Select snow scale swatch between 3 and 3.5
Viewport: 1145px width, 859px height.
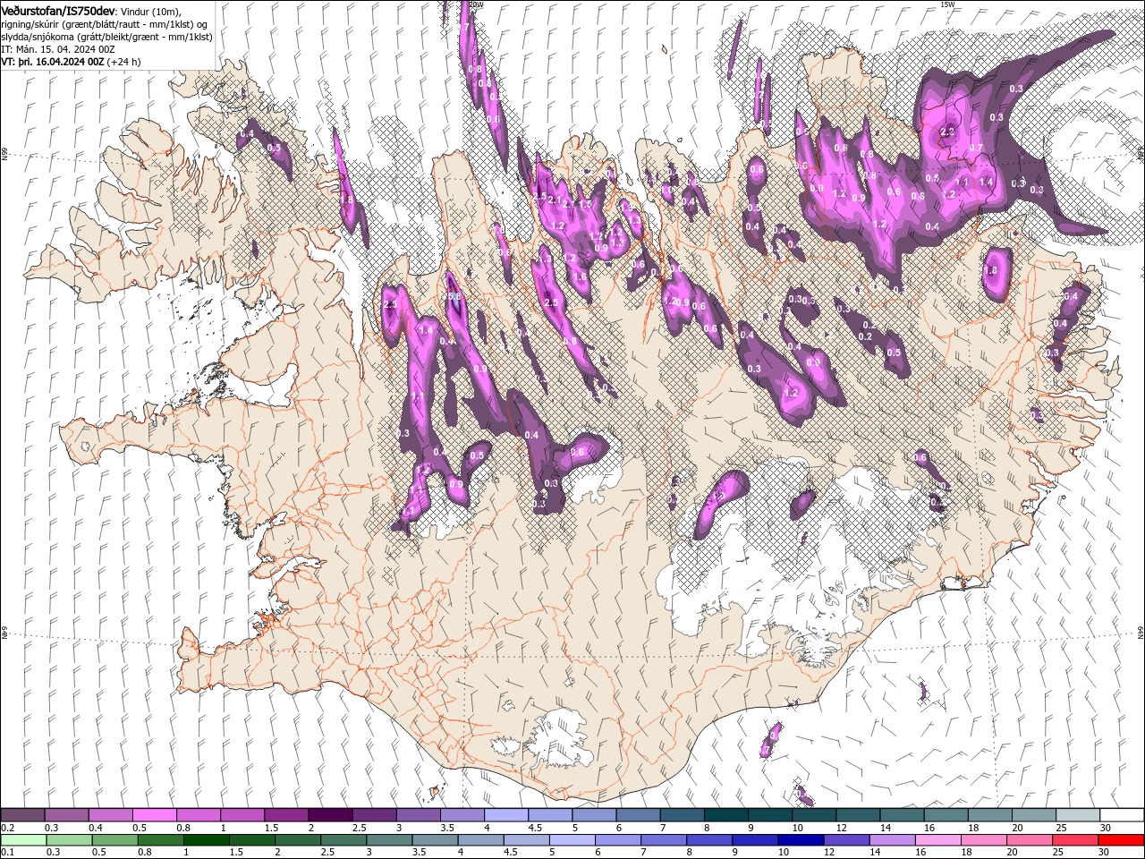coord(417,815)
